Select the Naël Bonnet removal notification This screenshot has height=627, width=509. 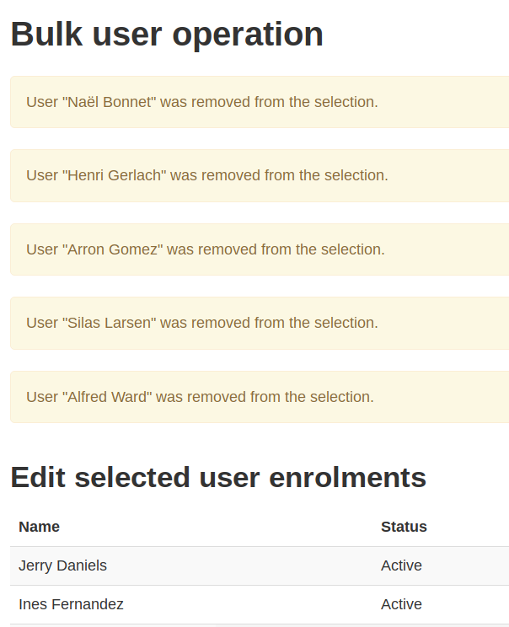tap(260, 102)
